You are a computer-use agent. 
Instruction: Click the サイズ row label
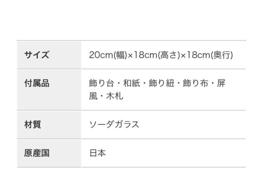click(37, 55)
